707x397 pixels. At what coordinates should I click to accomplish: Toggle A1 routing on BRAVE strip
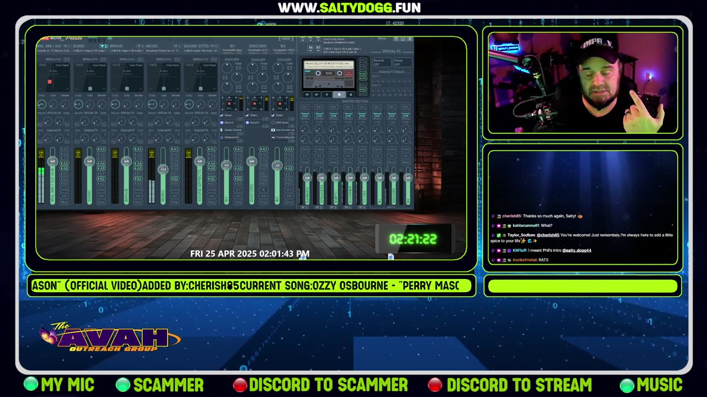(x=138, y=149)
